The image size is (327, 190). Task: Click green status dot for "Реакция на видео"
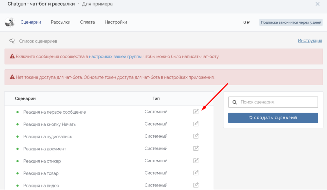pyautogui.click(x=18, y=186)
